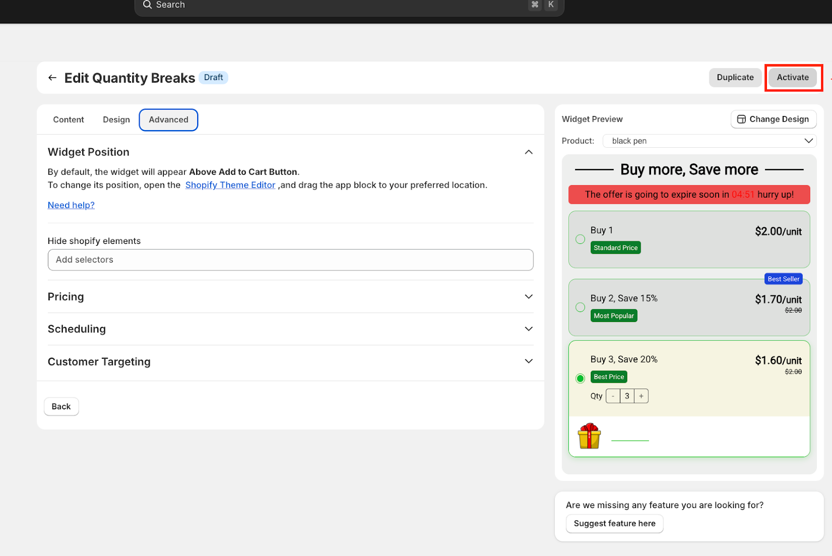Open the Product dropdown showing black pen
Image resolution: width=832 pixels, height=556 pixels.
click(x=709, y=141)
